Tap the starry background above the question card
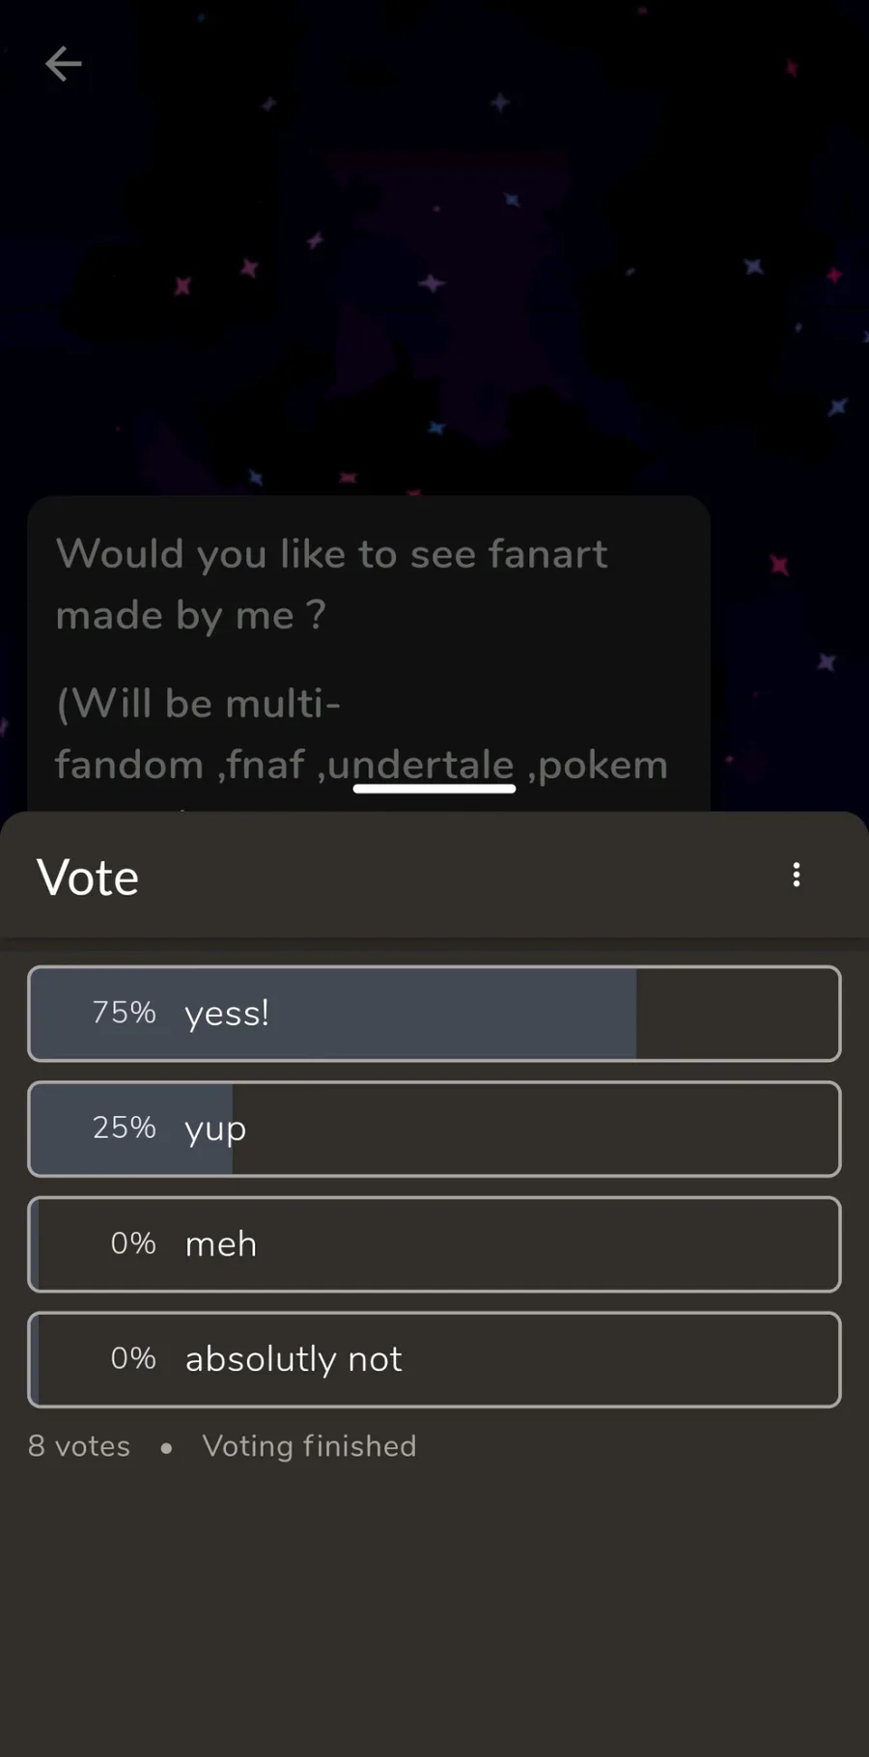This screenshot has width=869, height=1757. [x=434, y=290]
